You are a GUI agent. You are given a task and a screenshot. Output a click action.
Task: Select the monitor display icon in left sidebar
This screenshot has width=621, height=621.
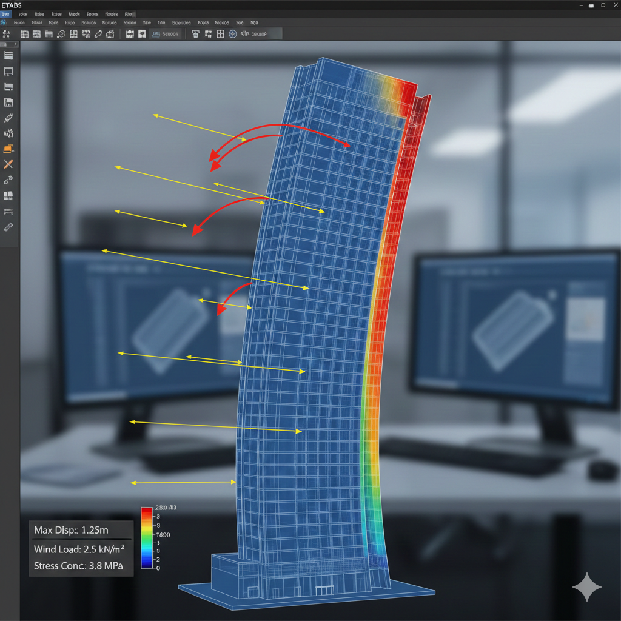coord(8,72)
